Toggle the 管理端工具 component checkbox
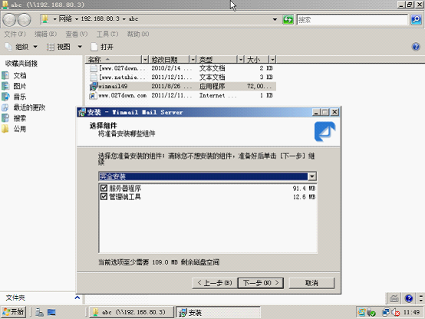The width and height of the screenshot is (425, 319). point(104,196)
